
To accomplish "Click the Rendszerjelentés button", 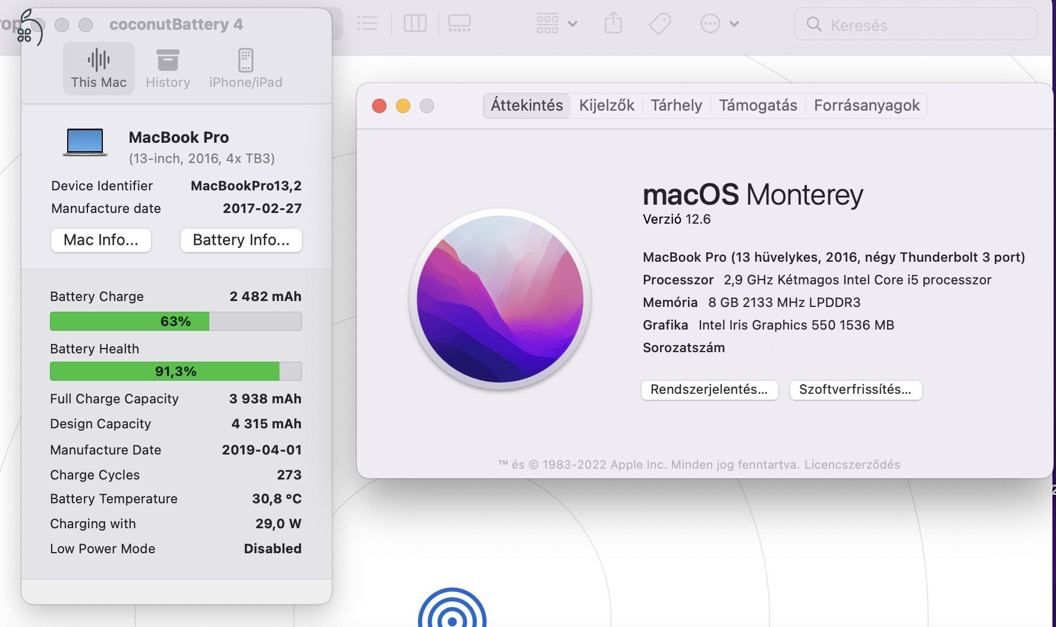I will pyautogui.click(x=709, y=390).
